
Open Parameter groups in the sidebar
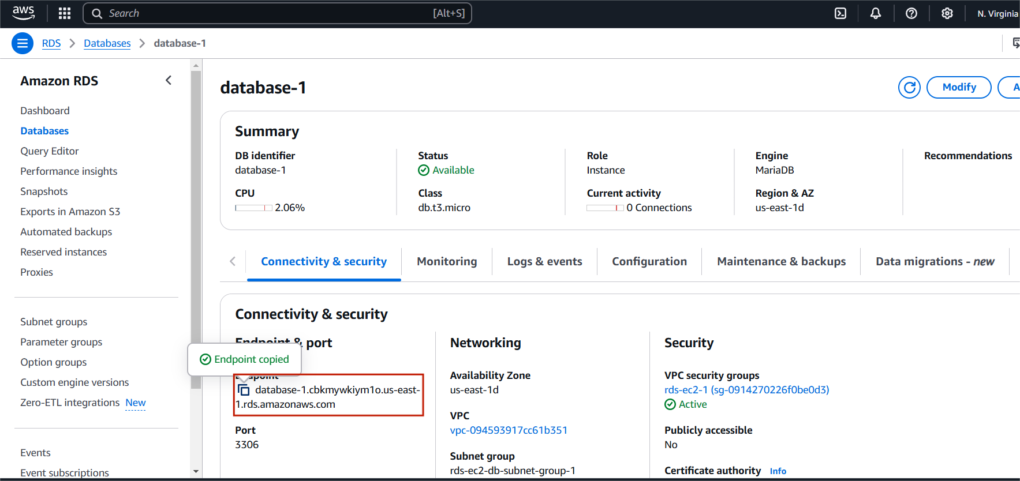[x=61, y=341]
